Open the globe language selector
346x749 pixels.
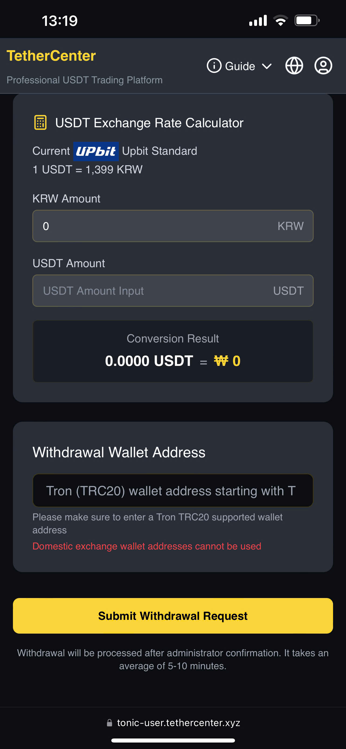coord(294,66)
